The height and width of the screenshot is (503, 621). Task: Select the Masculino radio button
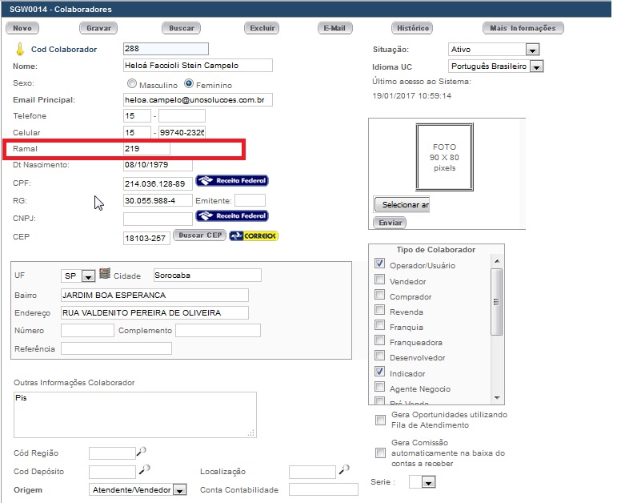132,84
